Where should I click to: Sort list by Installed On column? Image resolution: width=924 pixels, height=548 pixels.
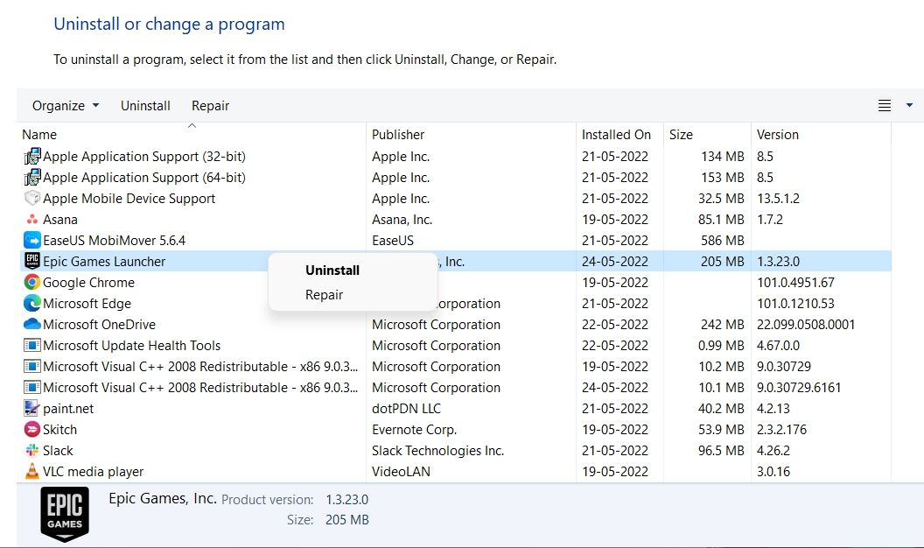tap(616, 135)
